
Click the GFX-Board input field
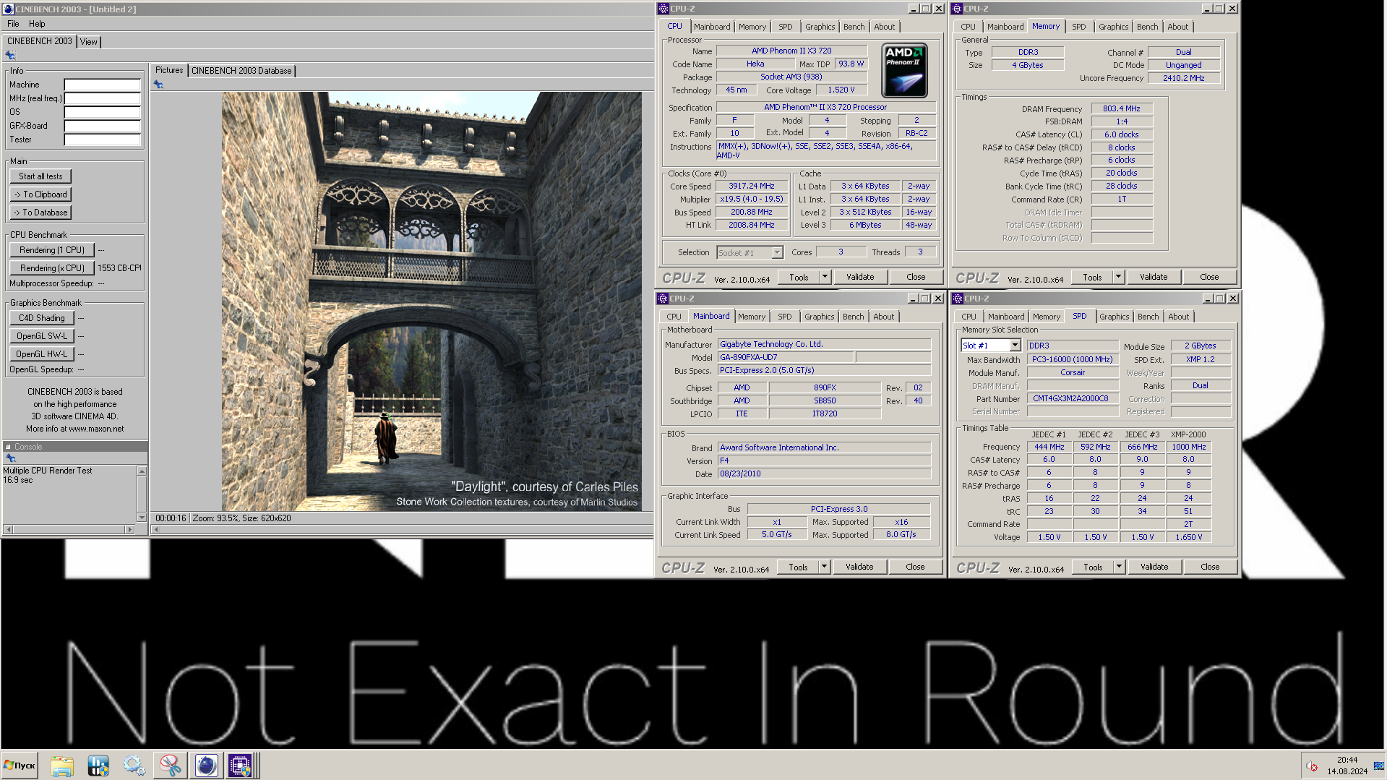pos(102,126)
